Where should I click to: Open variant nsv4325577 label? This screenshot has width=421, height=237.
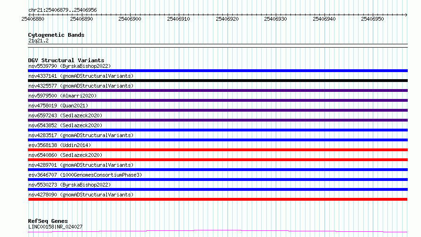[81, 86]
